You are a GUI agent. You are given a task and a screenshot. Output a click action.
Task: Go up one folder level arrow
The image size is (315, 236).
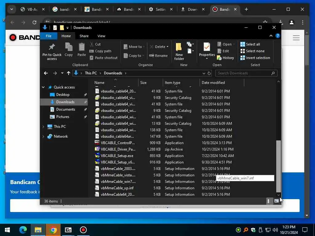click(x=69, y=73)
